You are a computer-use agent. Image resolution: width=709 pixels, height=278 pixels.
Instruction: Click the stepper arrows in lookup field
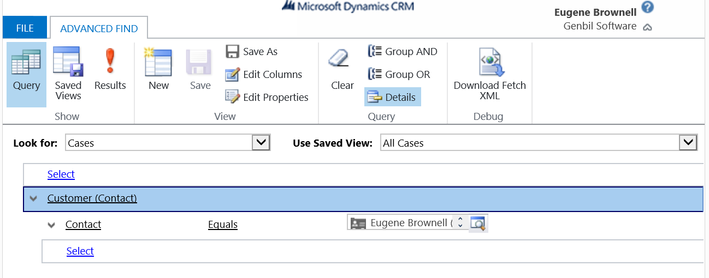460,223
